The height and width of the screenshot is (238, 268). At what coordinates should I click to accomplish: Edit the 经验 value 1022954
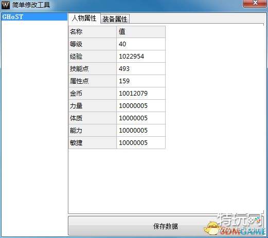tap(141, 57)
